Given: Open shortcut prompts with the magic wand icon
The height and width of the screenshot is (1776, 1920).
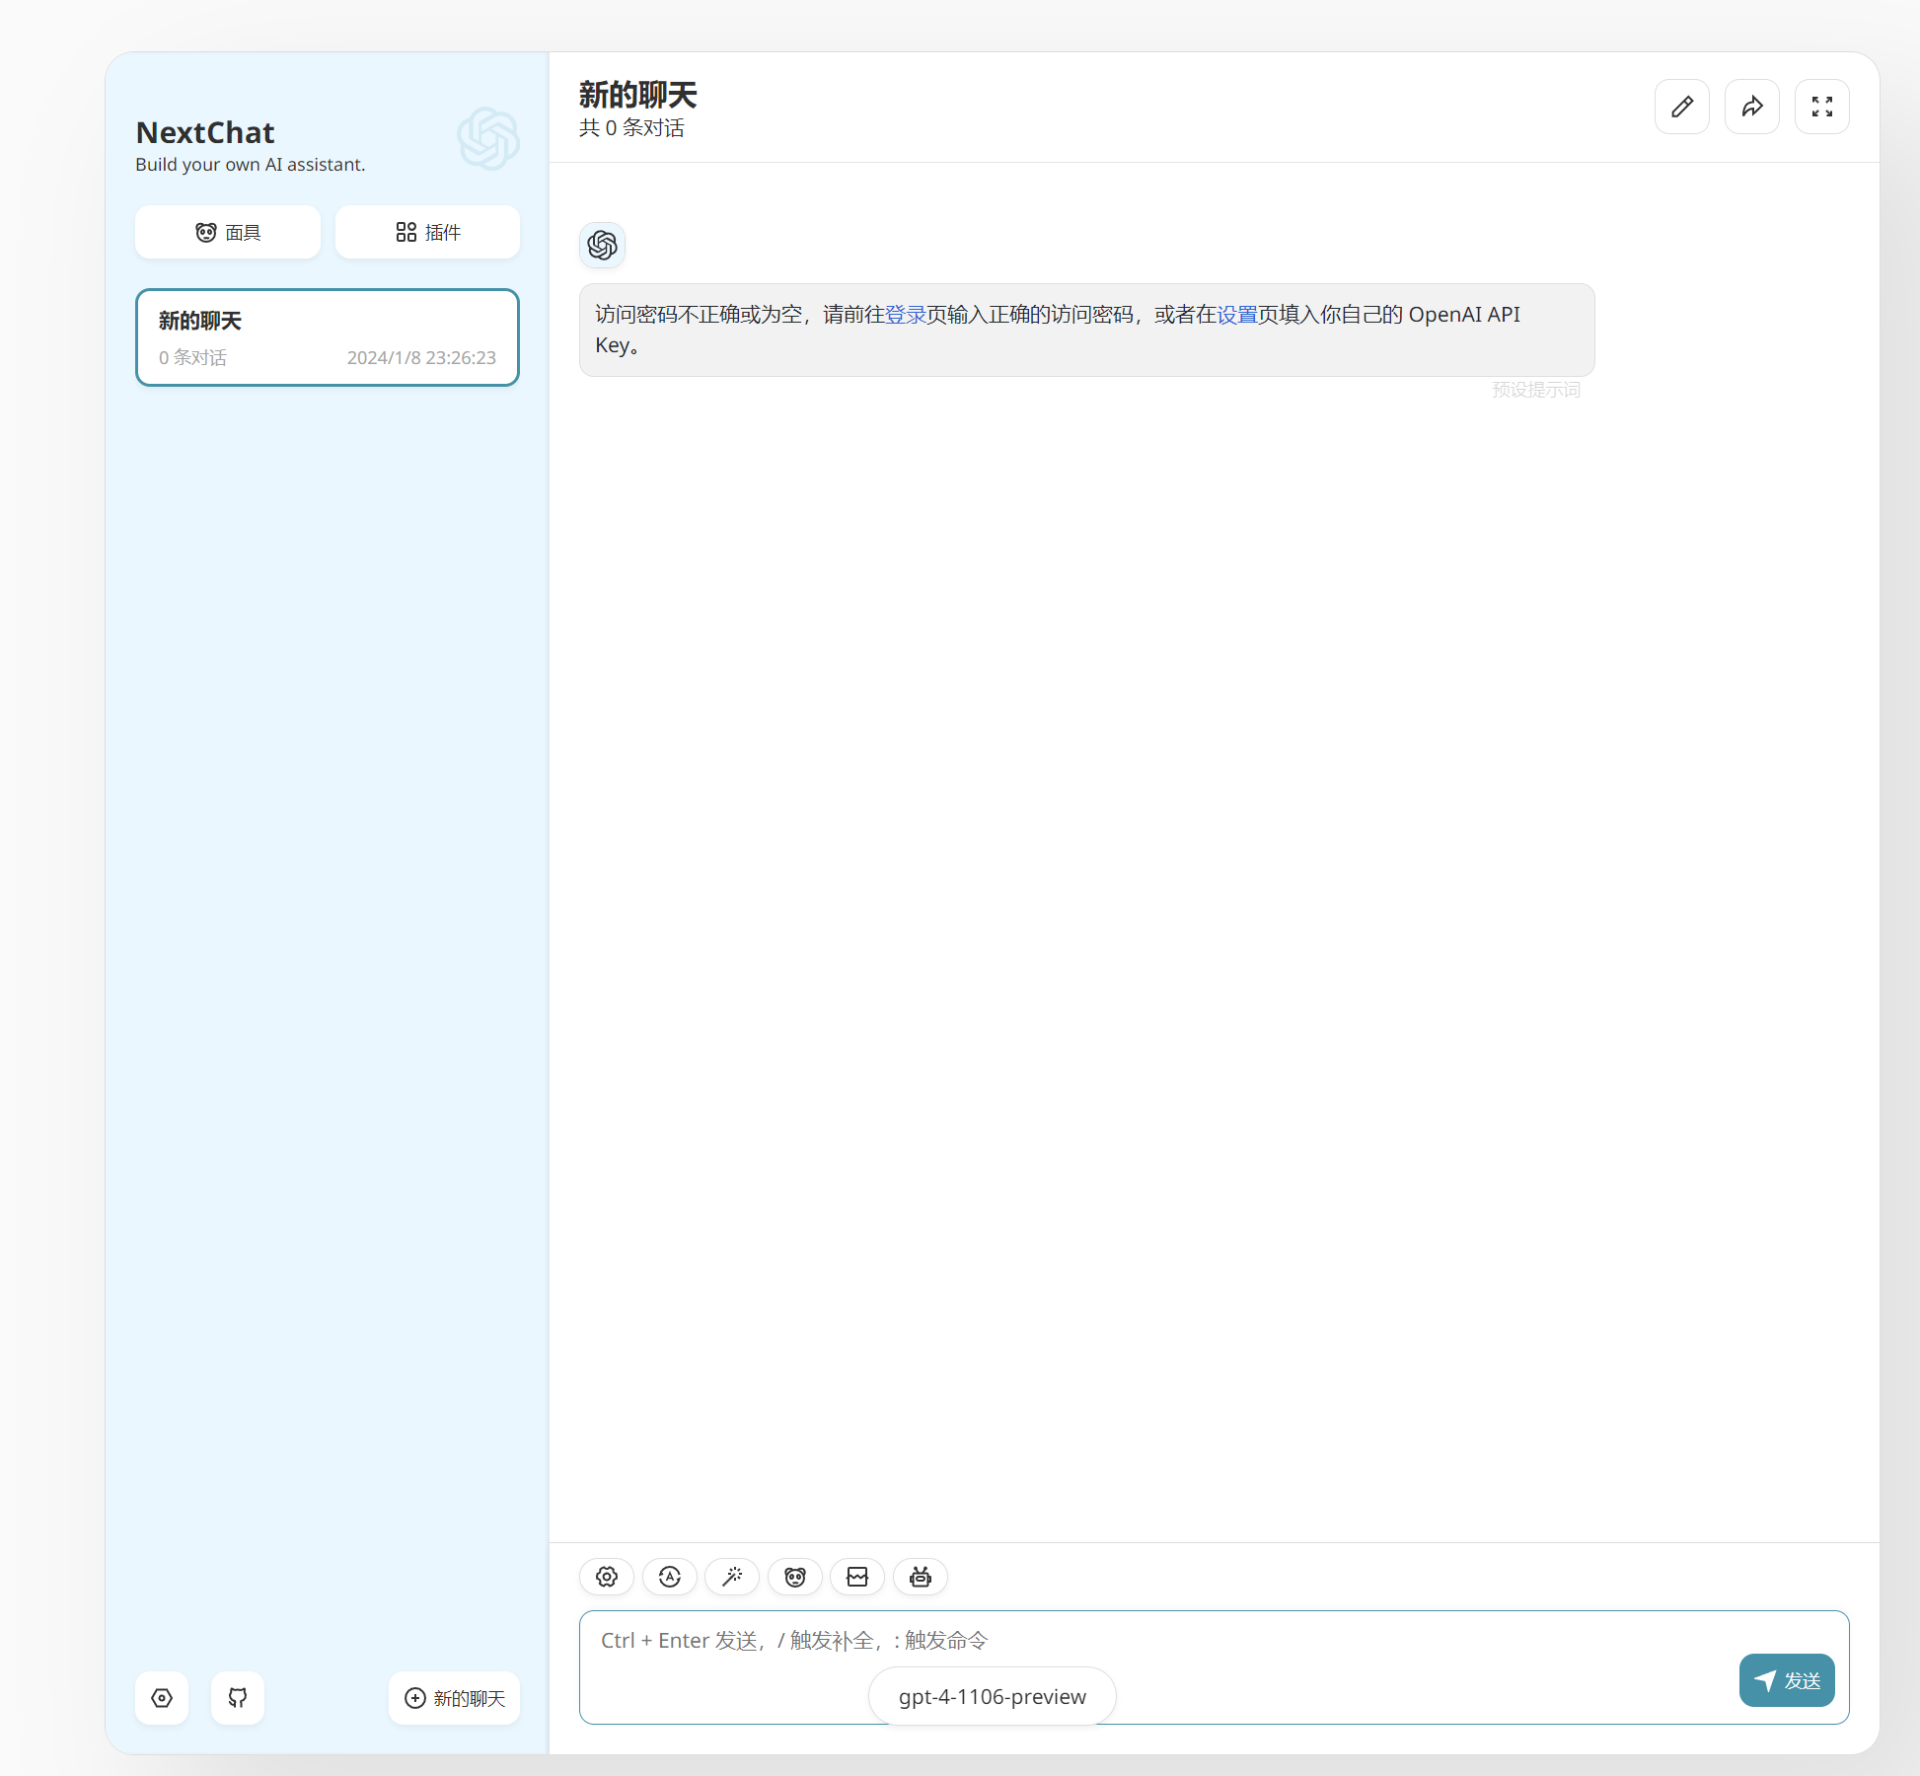Looking at the screenshot, I should pyautogui.click(x=732, y=1577).
